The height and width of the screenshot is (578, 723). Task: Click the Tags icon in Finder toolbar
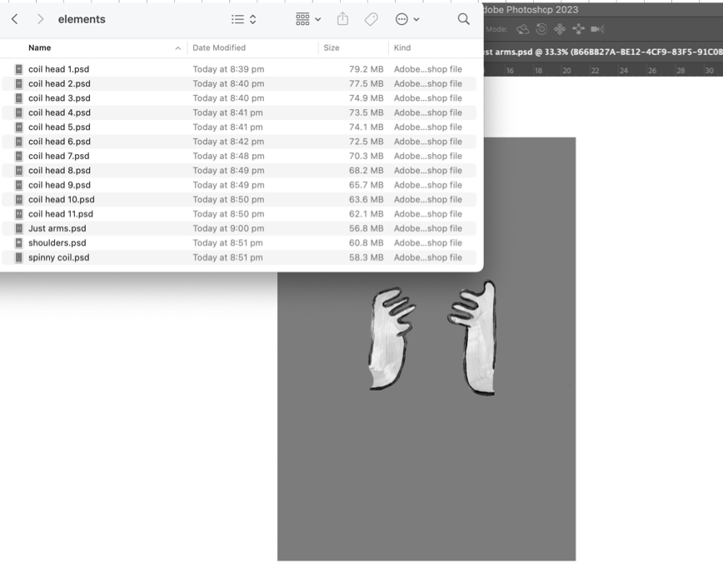[371, 19]
